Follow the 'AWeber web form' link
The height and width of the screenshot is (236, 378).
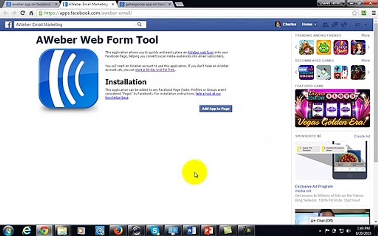[x=200, y=52]
